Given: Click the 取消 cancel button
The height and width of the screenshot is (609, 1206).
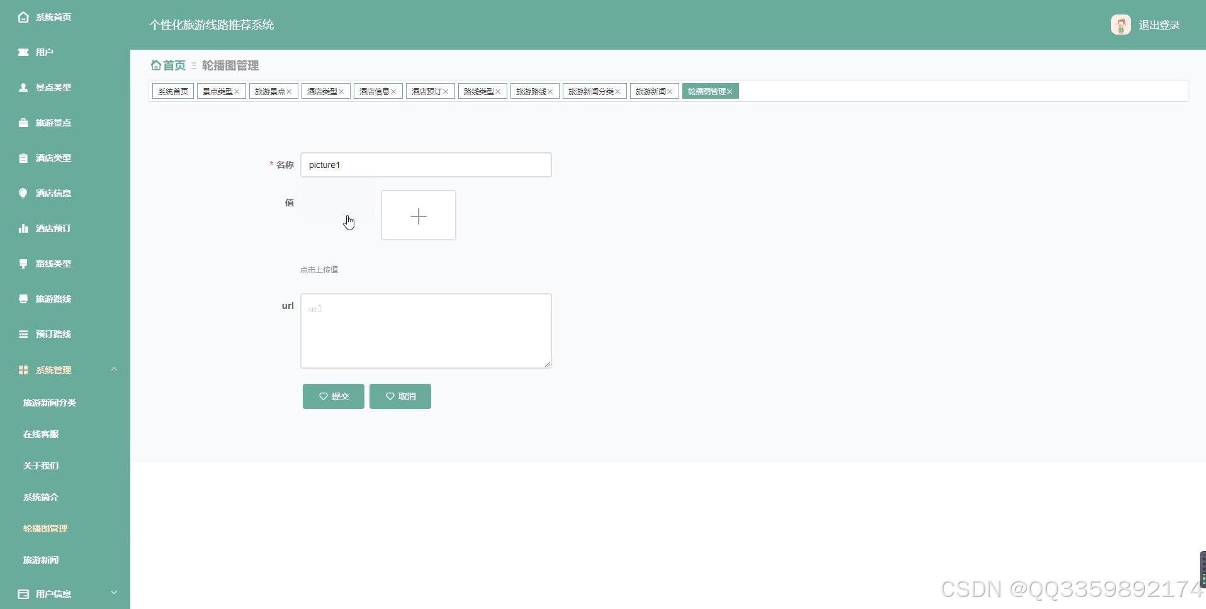Looking at the screenshot, I should click(400, 396).
